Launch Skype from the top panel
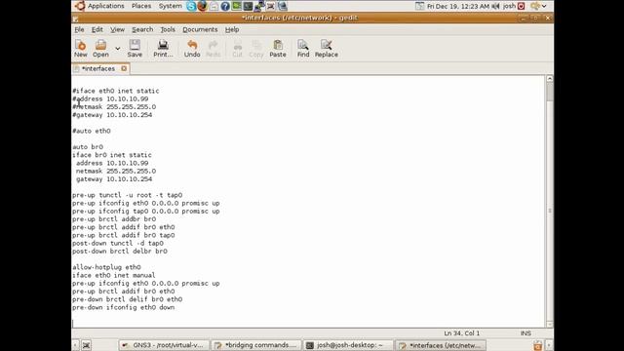This screenshot has height=351, width=624. tap(191, 6)
